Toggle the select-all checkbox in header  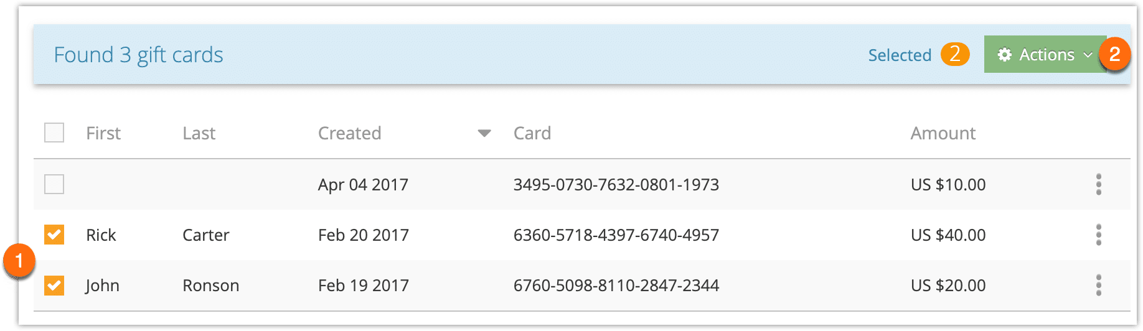[x=54, y=133]
